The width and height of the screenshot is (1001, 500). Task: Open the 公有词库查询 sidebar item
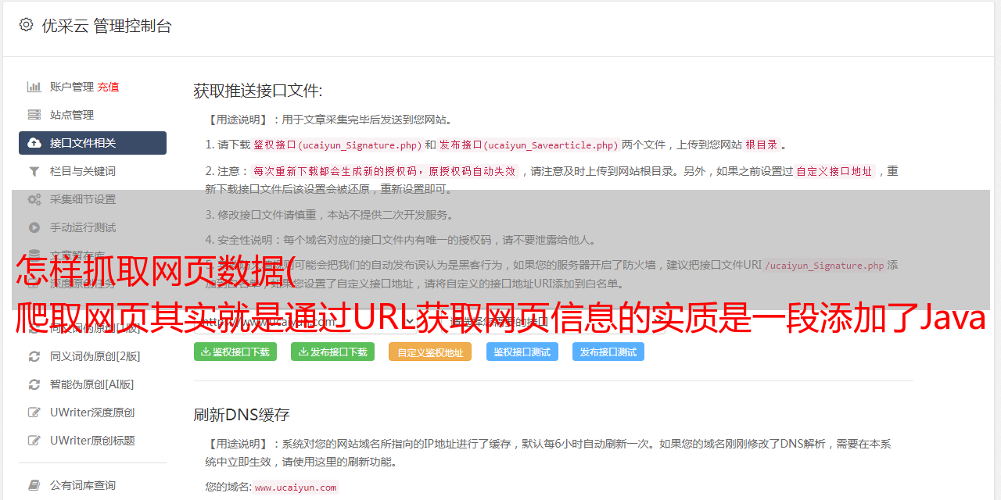(92, 485)
